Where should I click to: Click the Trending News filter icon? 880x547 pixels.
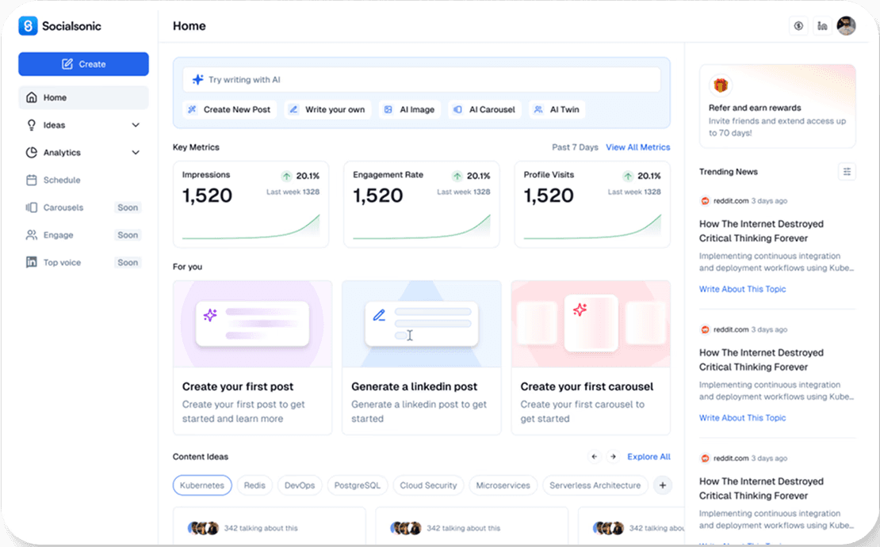tap(847, 172)
